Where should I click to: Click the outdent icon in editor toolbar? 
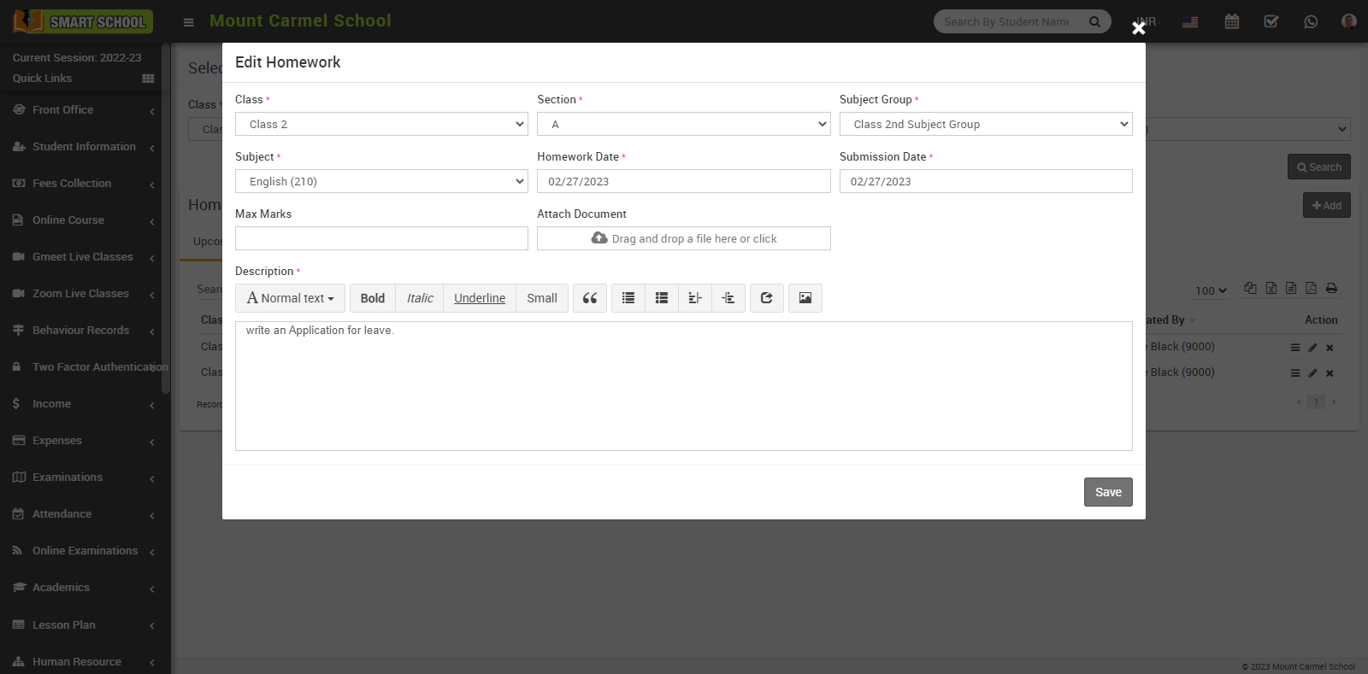pos(695,298)
